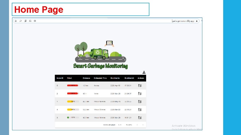Click the Smart Garbage Monitoring truck logo
The height and width of the screenshot is (135, 241).
(x=100, y=55)
